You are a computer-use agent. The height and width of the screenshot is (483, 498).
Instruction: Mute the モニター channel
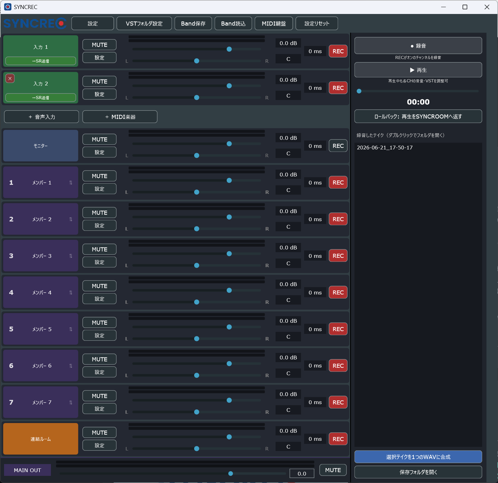(99, 139)
